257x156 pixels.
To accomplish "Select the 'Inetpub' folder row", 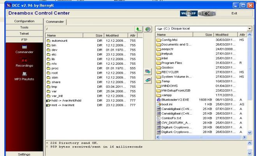I will click(x=201, y=54).
